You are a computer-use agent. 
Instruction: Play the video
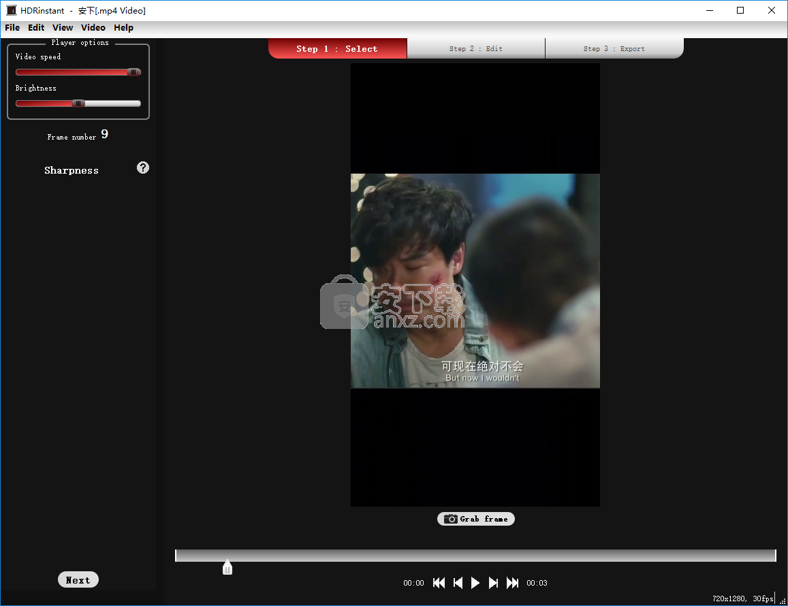pos(475,583)
